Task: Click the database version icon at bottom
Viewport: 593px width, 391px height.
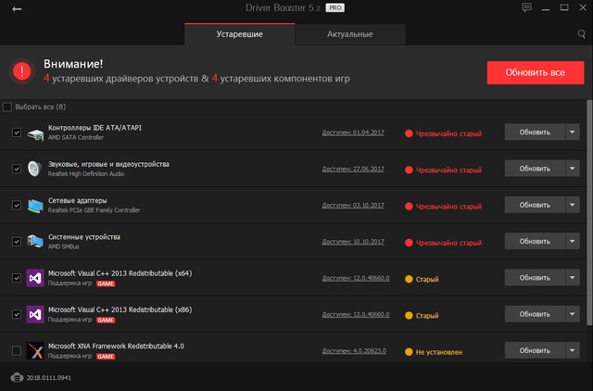Action: 17,377
